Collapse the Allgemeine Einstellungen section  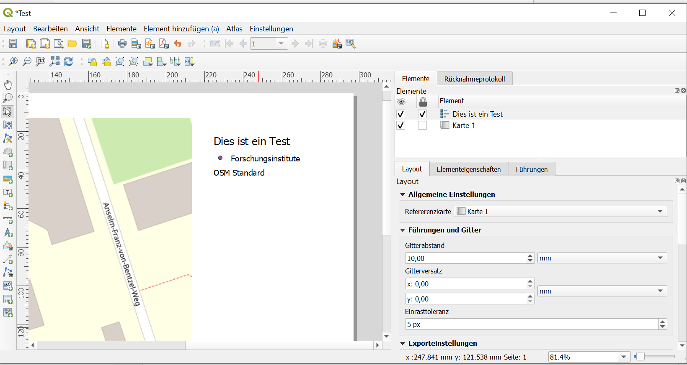point(403,194)
